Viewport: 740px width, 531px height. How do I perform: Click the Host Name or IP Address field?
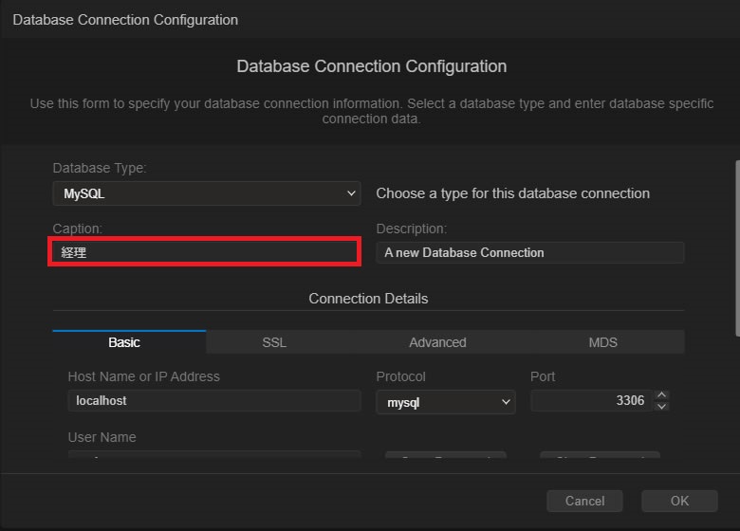(x=213, y=401)
